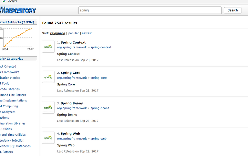Open the Date and Time Utilities category
Viewport: 248px width, 156px height.
13,135
